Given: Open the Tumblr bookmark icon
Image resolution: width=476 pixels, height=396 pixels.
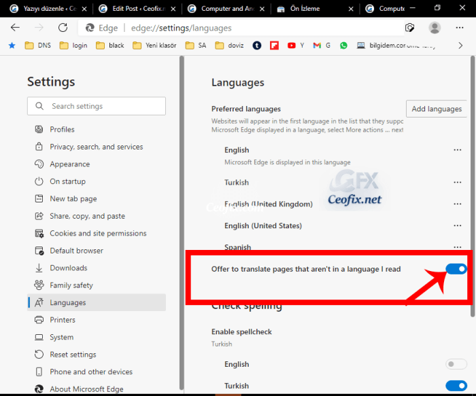Looking at the screenshot, I should pyautogui.click(x=257, y=46).
